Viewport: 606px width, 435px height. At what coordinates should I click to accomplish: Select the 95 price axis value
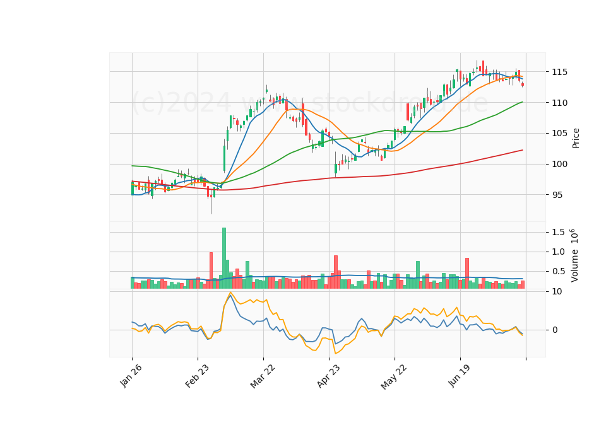click(x=557, y=195)
